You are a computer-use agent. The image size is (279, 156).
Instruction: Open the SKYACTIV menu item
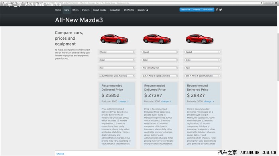click(x=129, y=10)
